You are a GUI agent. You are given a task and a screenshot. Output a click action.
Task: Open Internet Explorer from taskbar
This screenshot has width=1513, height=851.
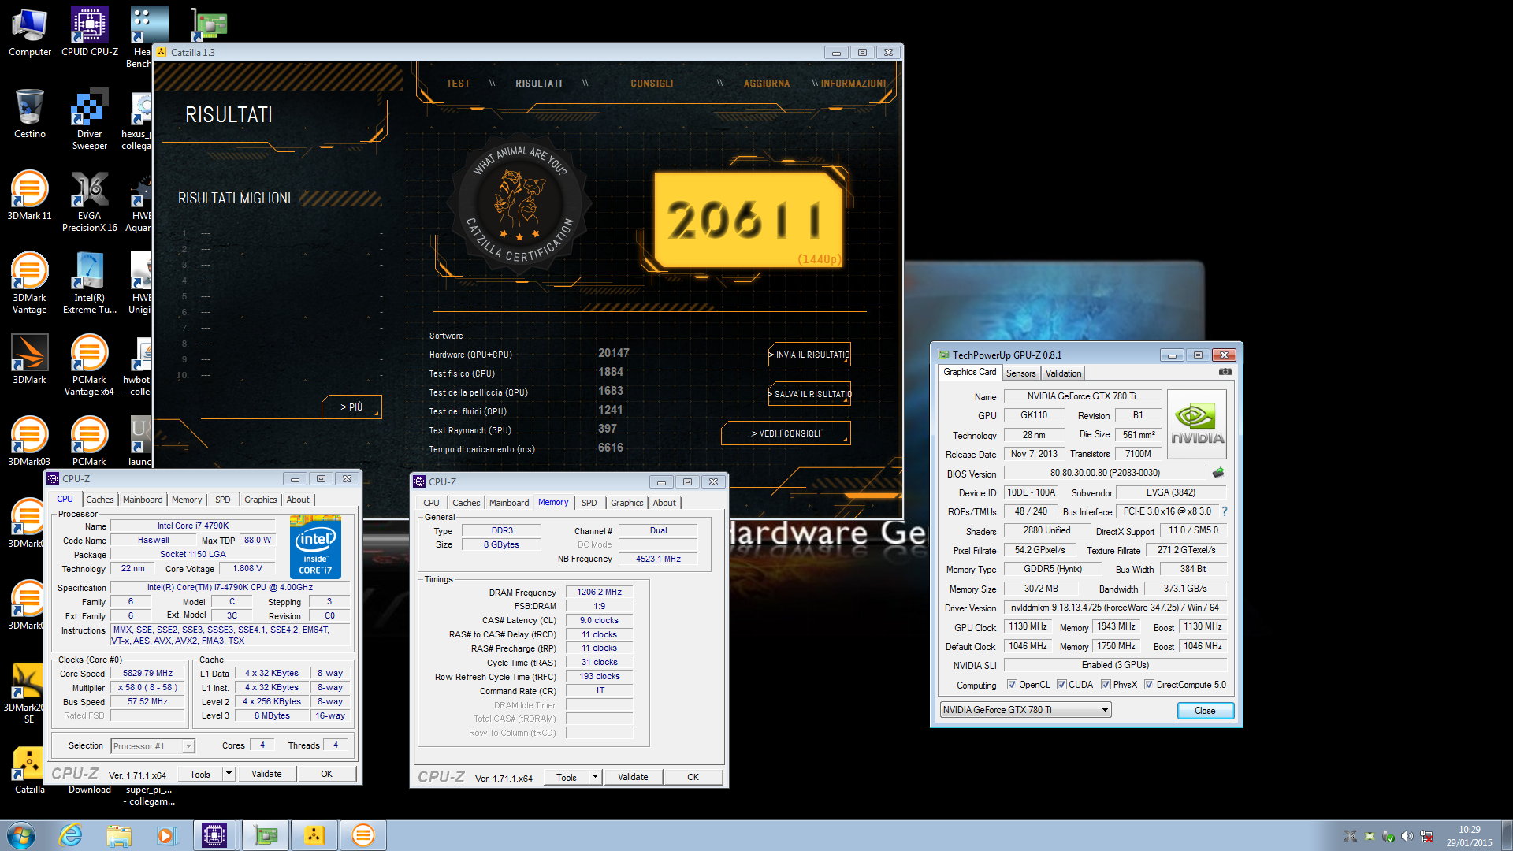click(x=71, y=835)
